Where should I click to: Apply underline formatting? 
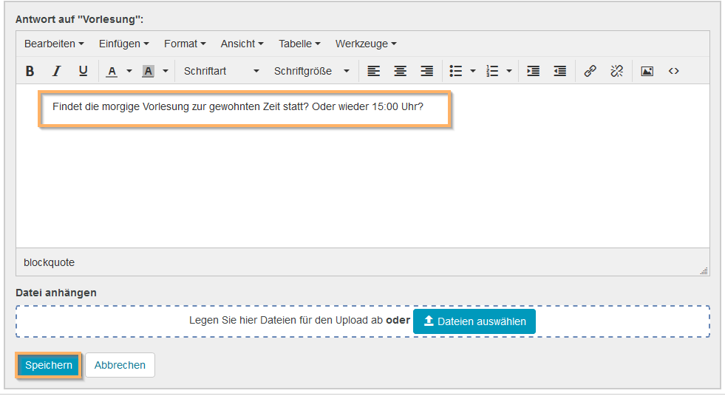point(83,71)
